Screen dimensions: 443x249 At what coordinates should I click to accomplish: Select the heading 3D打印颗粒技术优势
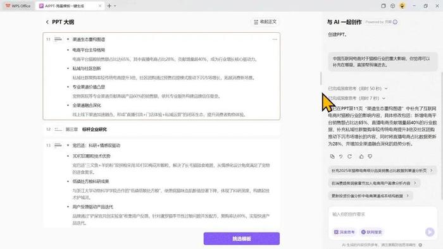(91, 156)
